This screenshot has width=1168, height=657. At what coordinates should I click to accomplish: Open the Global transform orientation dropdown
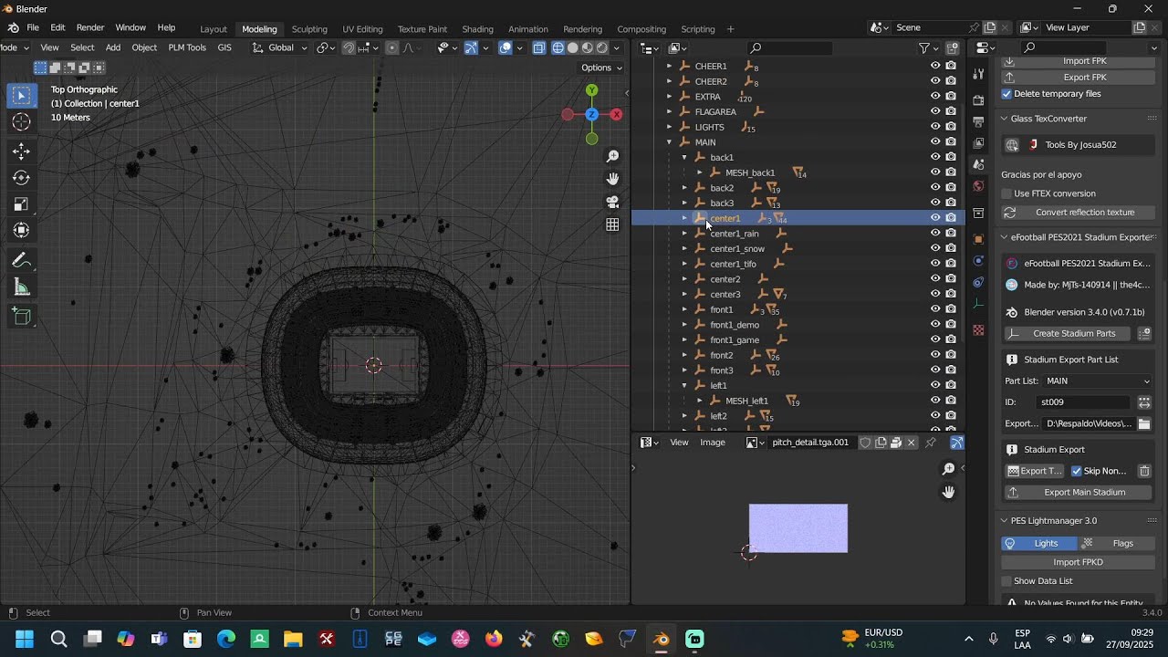[280, 47]
